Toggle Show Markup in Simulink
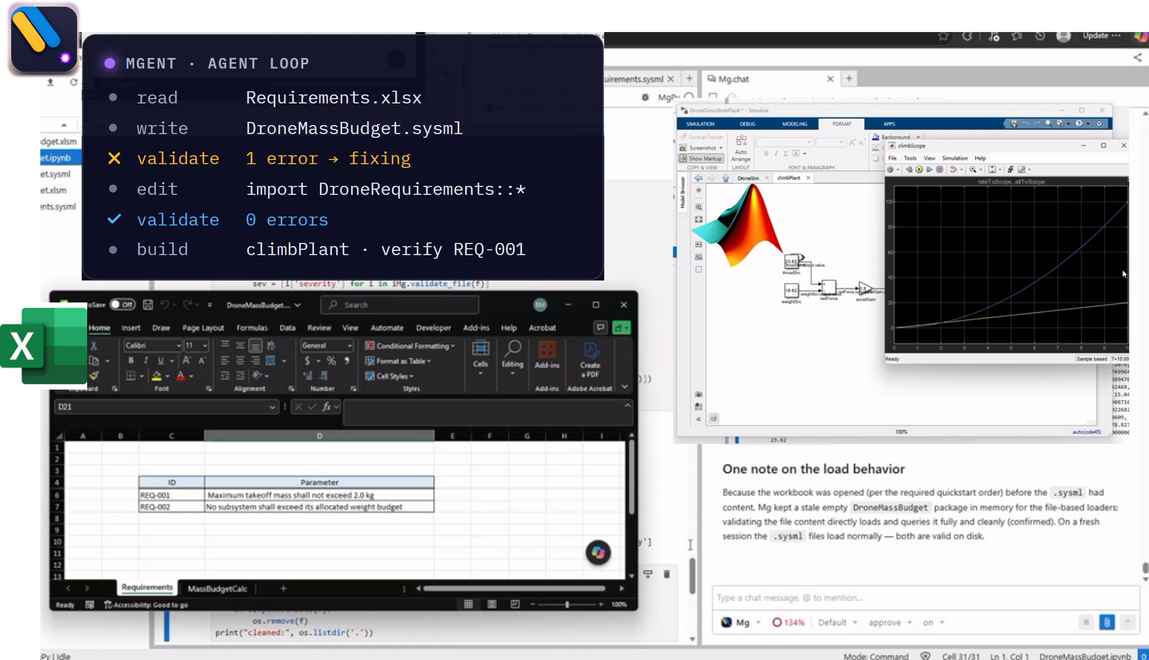This screenshot has height=660, width=1149. 701,158
